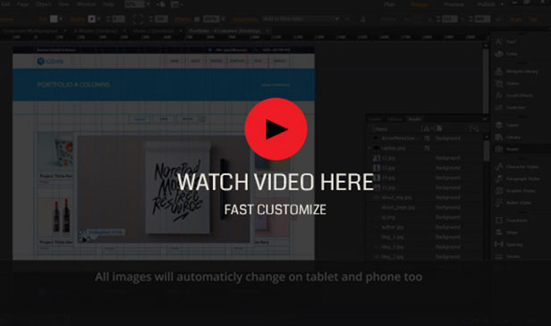
Task: Open the Scroll Effects panel icon
Action: click(498, 96)
